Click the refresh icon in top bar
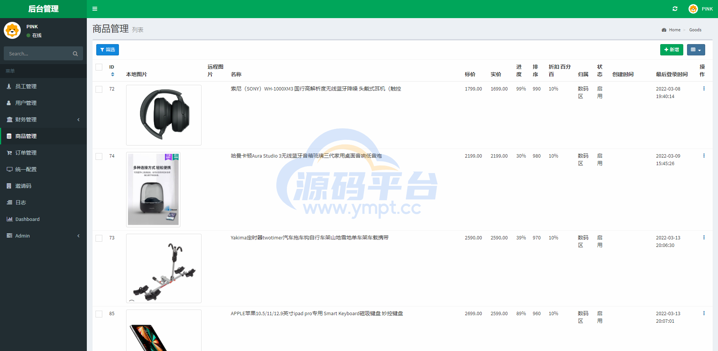 coord(675,9)
